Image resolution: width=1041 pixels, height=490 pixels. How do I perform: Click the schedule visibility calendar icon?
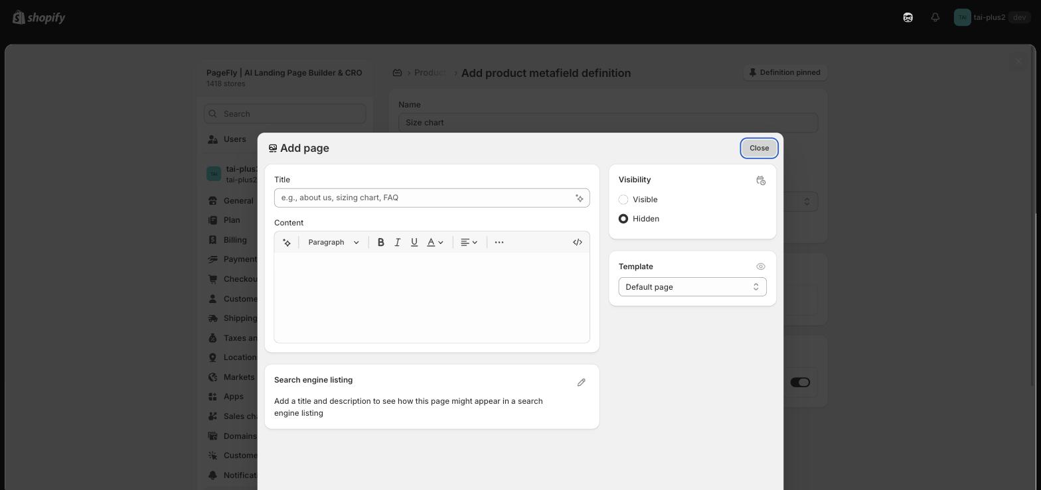point(761,180)
